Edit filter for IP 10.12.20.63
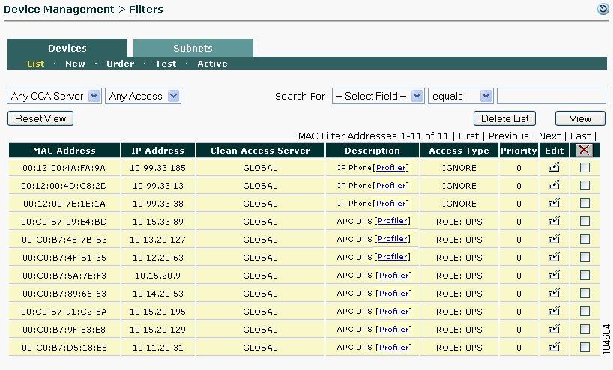Image resolution: width=613 pixels, height=370 pixels. tap(554, 257)
